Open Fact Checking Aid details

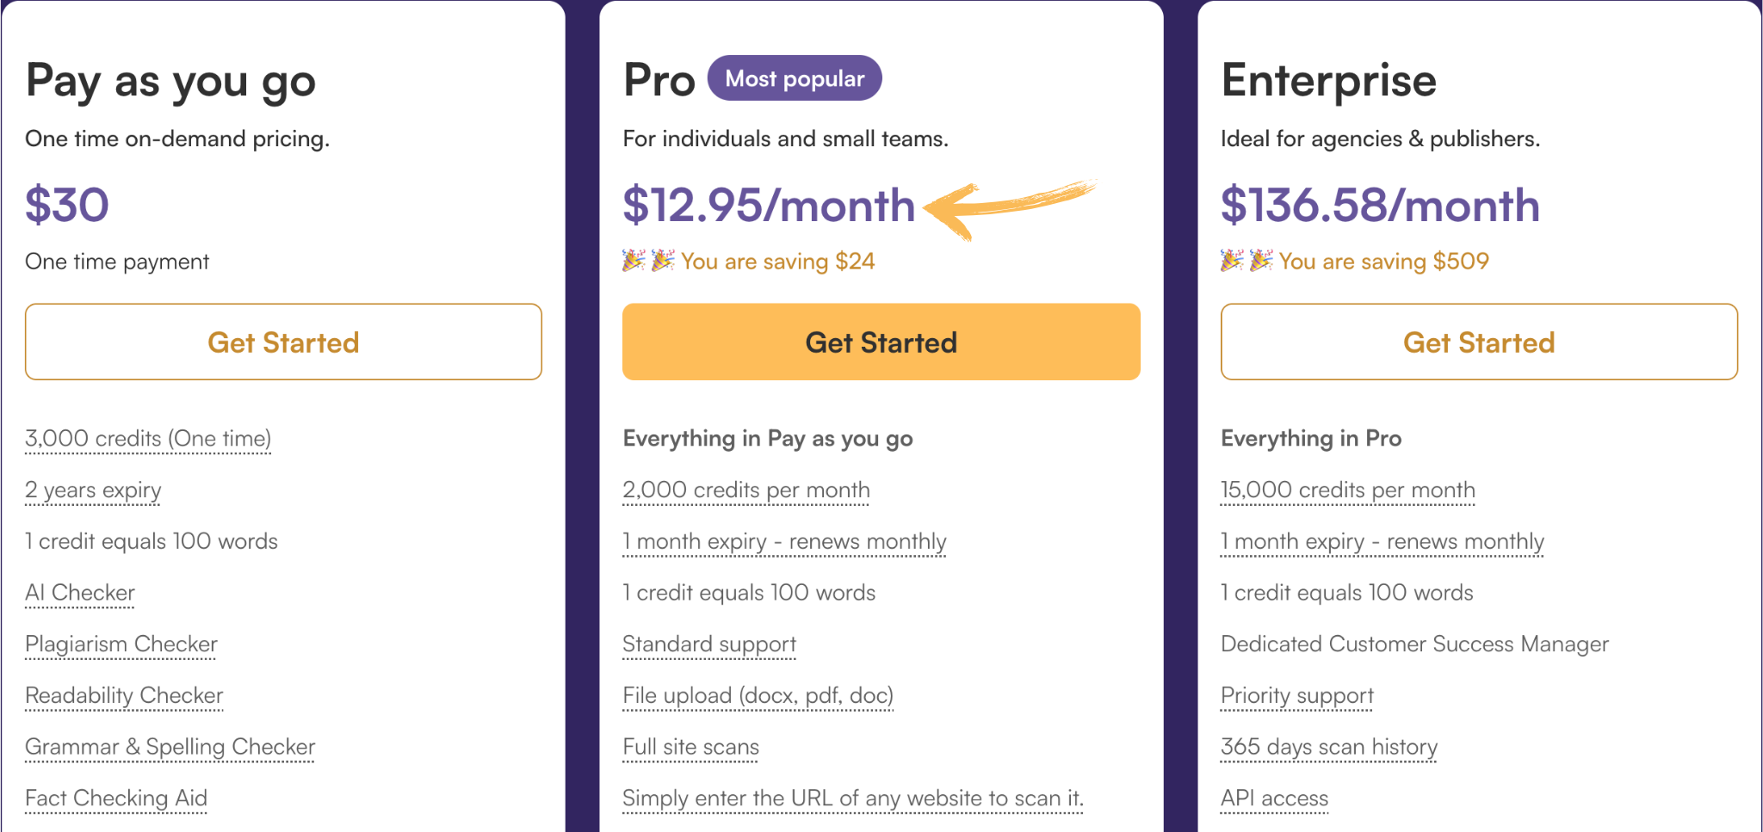tap(116, 799)
